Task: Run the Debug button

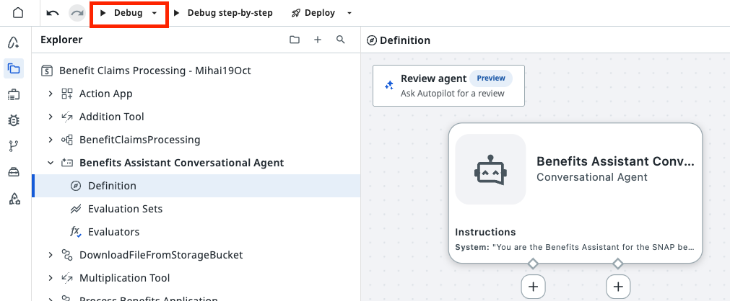Action: [122, 13]
